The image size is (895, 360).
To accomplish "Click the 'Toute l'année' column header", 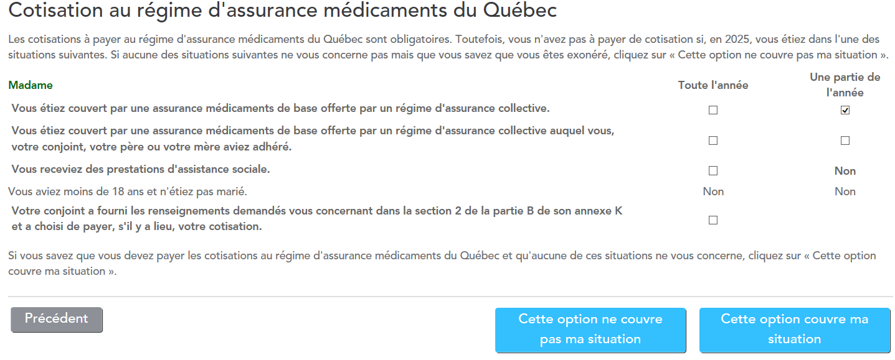I will coord(713,85).
